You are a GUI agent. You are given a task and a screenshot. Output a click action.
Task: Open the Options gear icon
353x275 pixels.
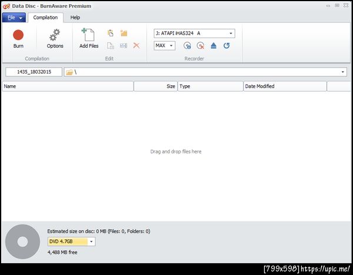55,39
